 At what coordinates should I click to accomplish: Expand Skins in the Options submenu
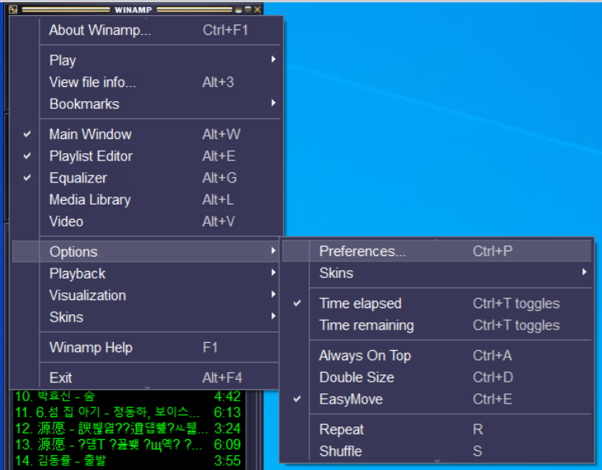click(x=436, y=273)
